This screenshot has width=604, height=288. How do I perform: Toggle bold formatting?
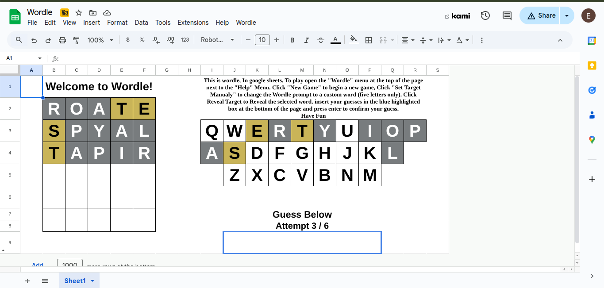pos(292,40)
